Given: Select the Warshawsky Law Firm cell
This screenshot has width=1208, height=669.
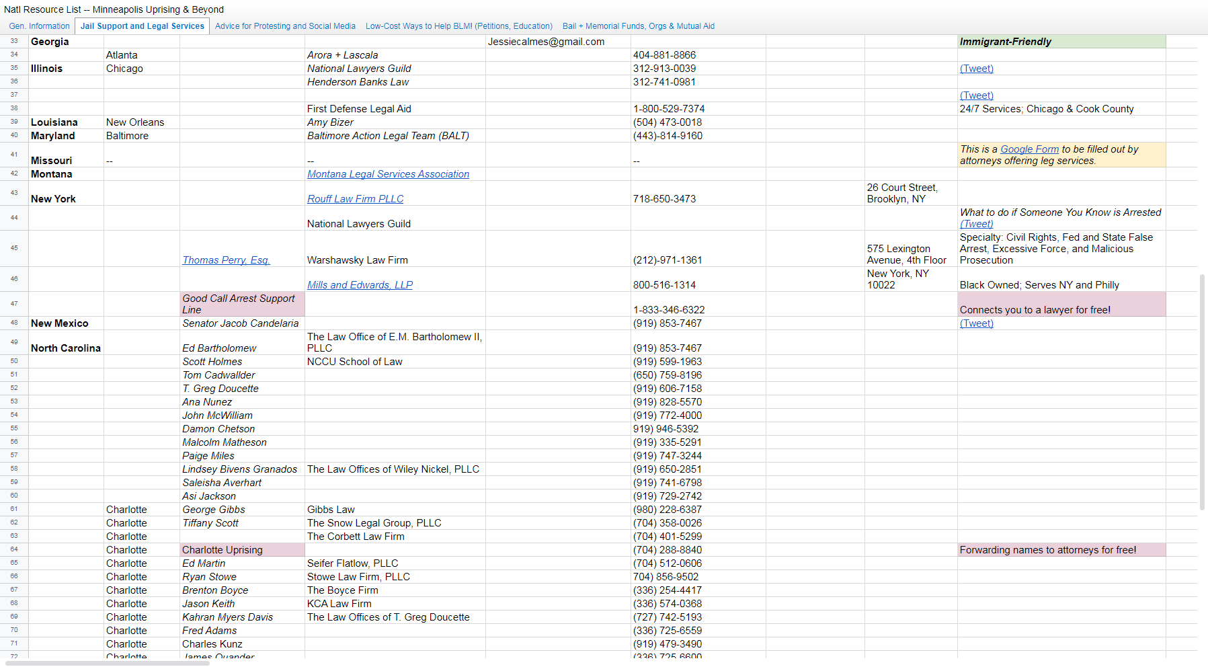Looking at the screenshot, I should (395, 249).
